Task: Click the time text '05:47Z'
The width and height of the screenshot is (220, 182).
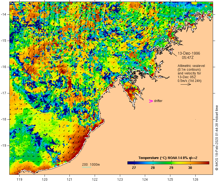Action: [188, 58]
